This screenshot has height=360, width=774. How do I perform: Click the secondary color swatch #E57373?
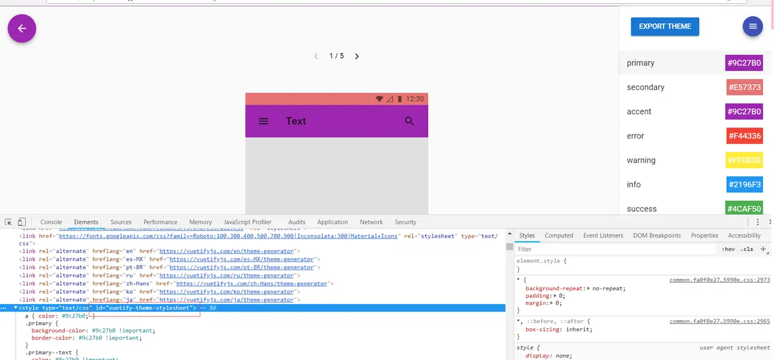point(745,87)
